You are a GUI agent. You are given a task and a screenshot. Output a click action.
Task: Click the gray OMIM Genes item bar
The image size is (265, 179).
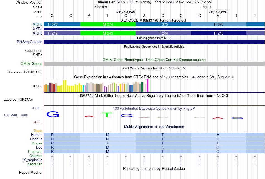click(154, 63)
